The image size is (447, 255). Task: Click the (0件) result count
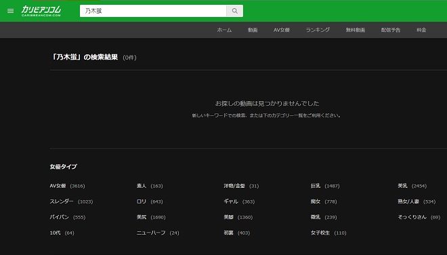coord(130,58)
